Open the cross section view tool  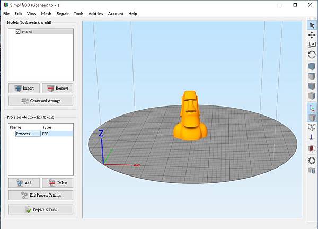(x=312, y=149)
